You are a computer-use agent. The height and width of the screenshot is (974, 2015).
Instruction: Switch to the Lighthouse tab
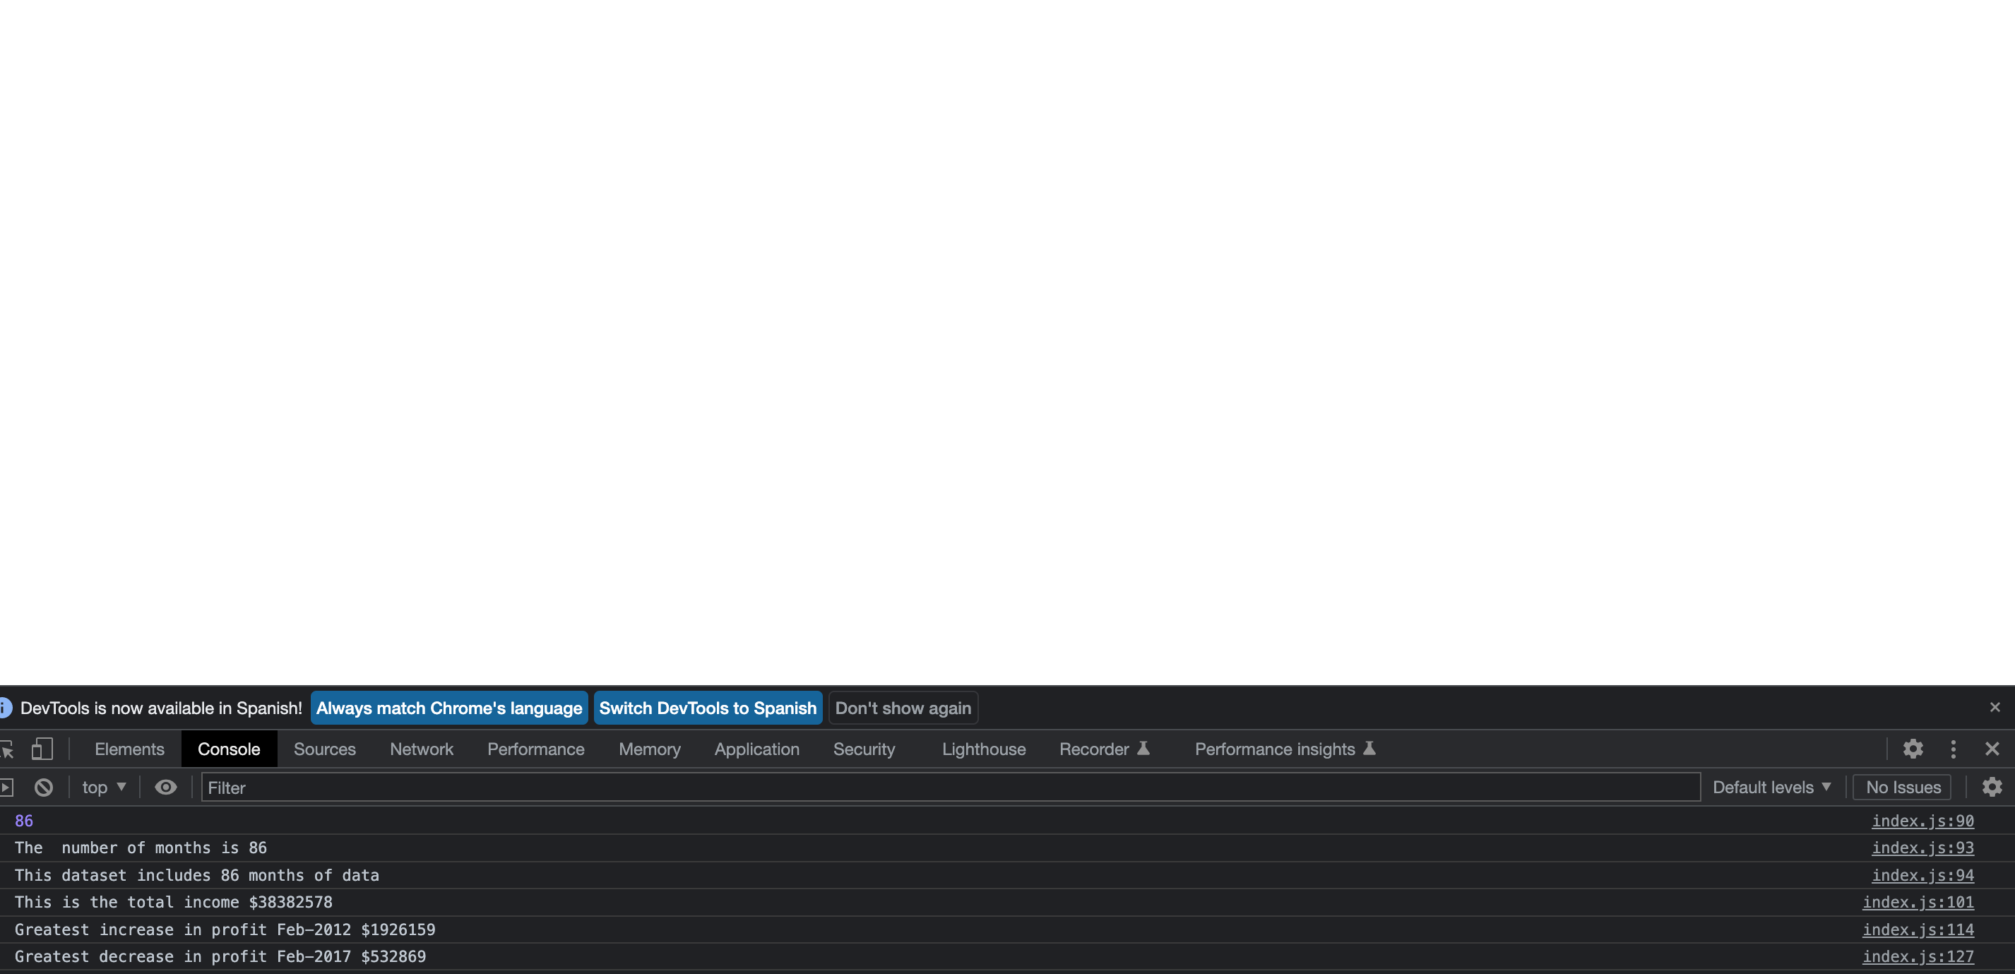[x=983, y=749]
